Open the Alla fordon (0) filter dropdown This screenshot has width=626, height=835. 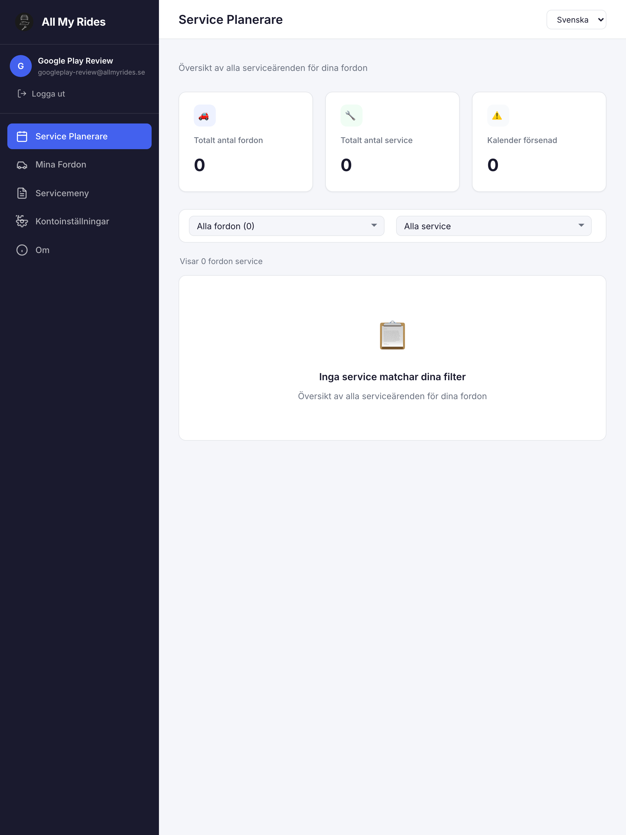pyautogui.click(x=287, y=226)
